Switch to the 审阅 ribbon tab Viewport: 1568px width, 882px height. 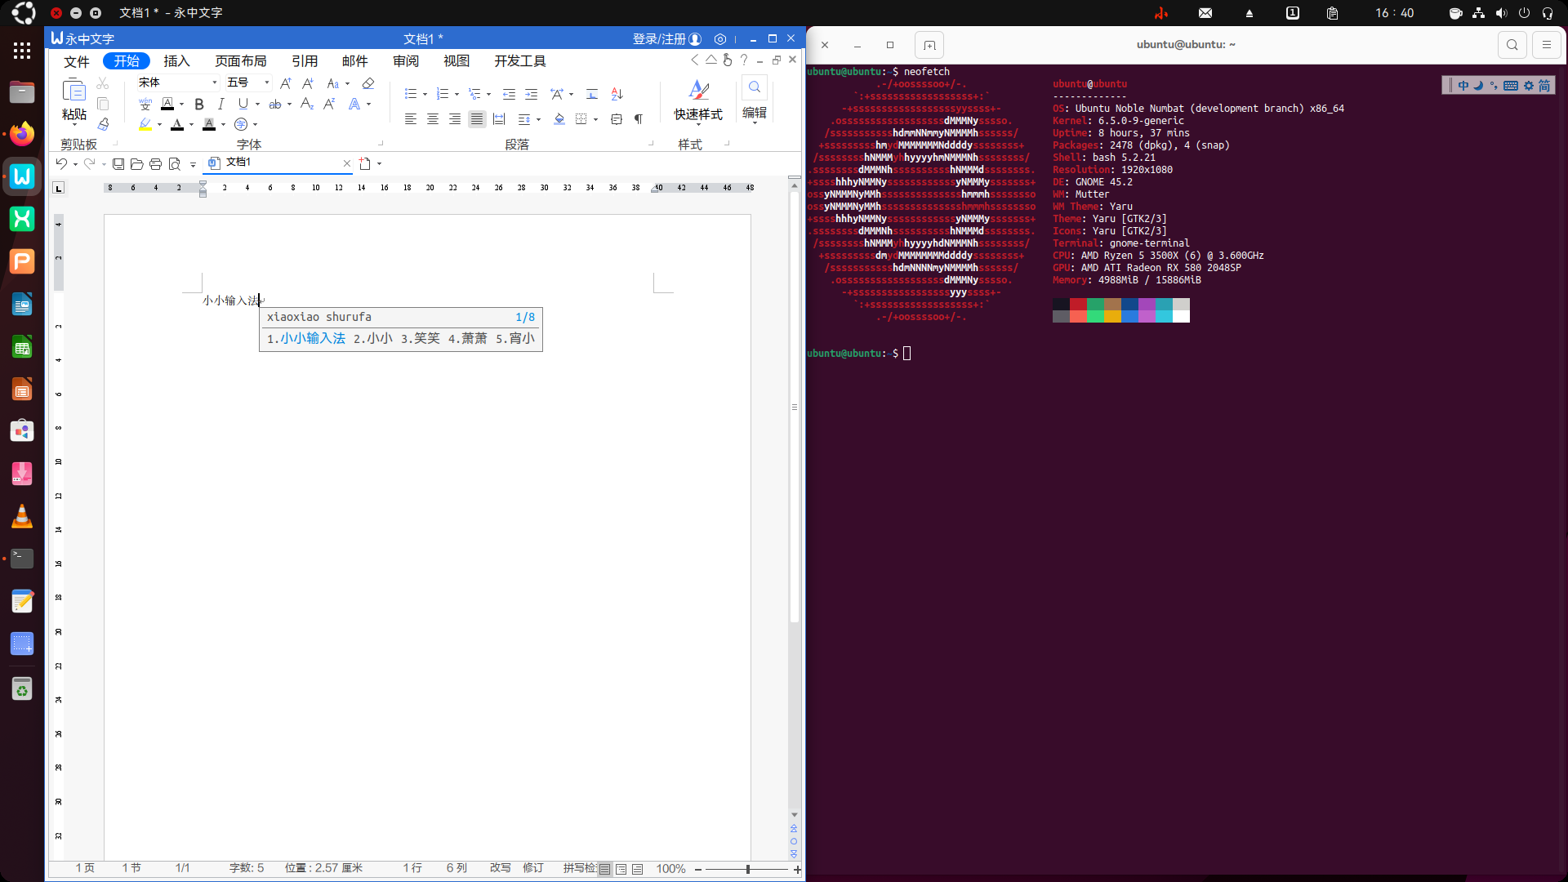click(406, 61)
